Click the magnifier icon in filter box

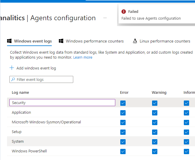point(13,79)
